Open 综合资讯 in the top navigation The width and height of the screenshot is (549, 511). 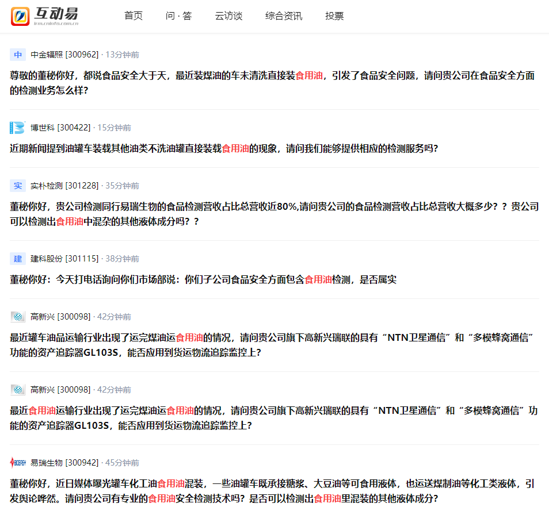coord(284,16)
